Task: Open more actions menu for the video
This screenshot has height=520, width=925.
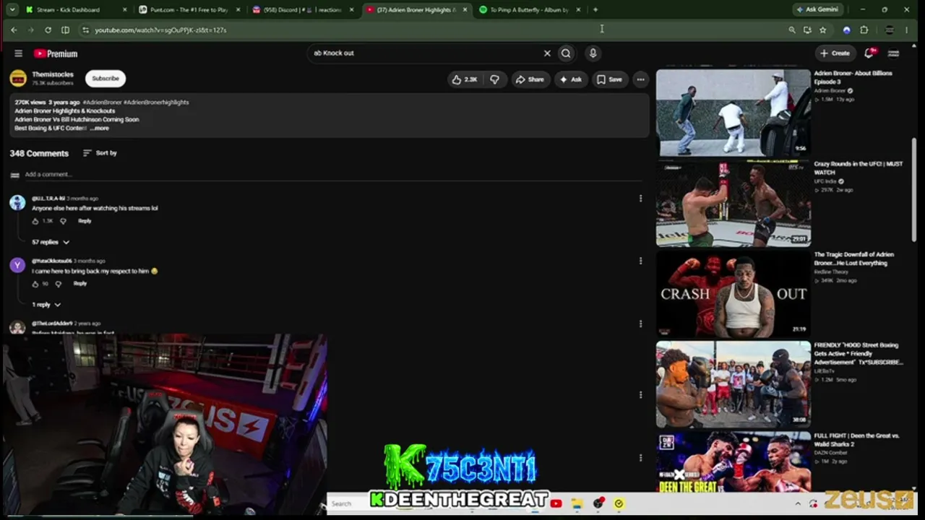Action: (x=640, y=79)
